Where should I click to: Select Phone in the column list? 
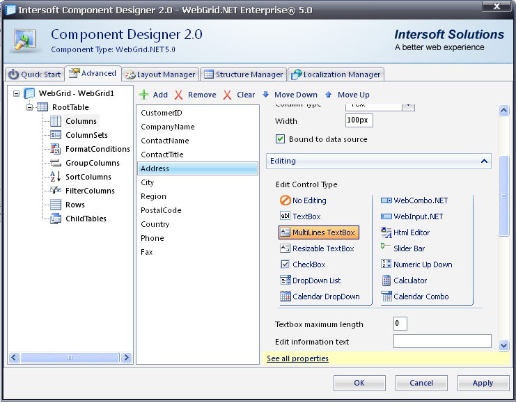pos(198,238)
